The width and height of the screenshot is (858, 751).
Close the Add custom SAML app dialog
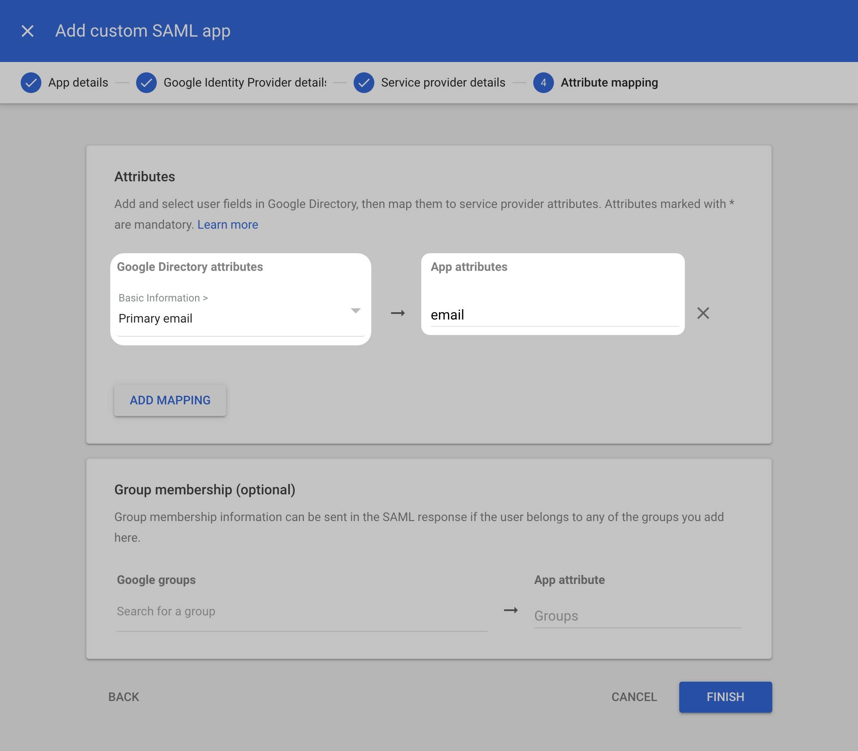(x=28, y=31)
